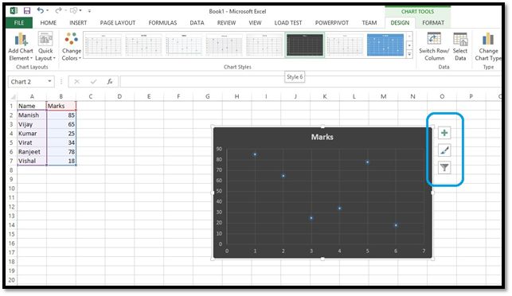The height and width of the screenshot is (296, 512).
Task: Switch to the HOME tab
Action: coord(48,23)
